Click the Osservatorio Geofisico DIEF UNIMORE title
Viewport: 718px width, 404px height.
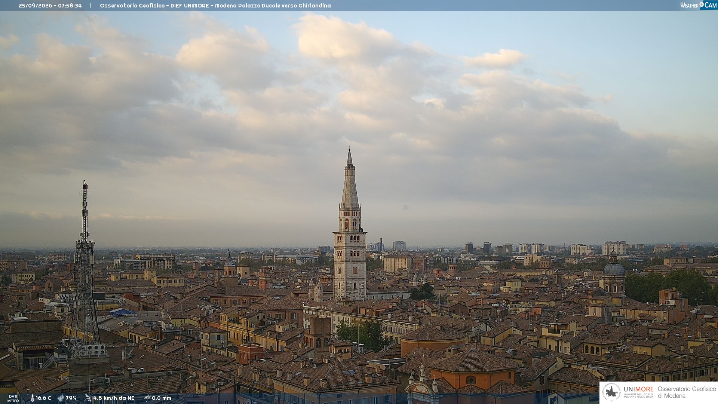pos(215,6)
